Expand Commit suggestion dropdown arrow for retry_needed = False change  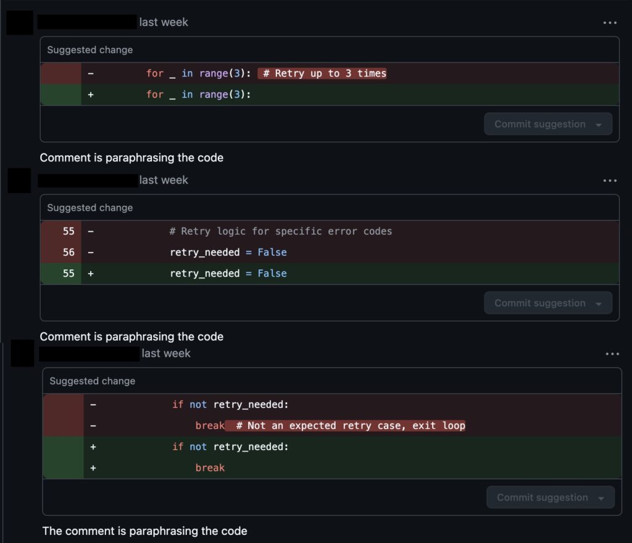pos(599,303)
